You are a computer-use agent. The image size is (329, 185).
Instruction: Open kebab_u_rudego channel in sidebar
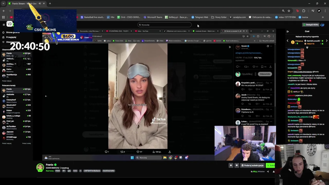tap(16, 117)
